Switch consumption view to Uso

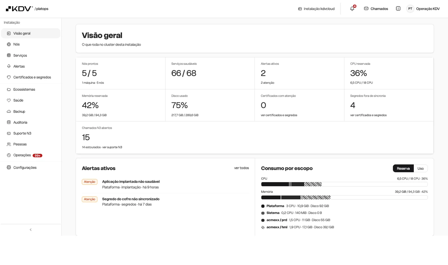pos(421,168)
